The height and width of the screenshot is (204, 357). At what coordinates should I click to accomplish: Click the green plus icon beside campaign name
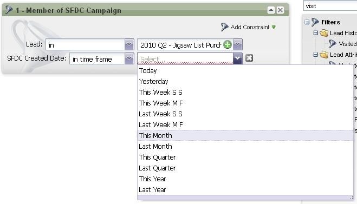[x=227, y=44]
